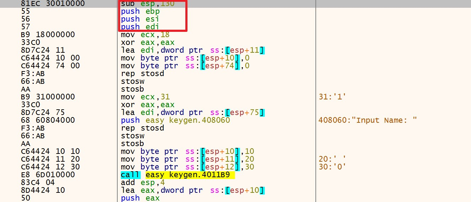Click the 'add esp,4' instruction
Screen dimensions: 471x202
(142, 183)
